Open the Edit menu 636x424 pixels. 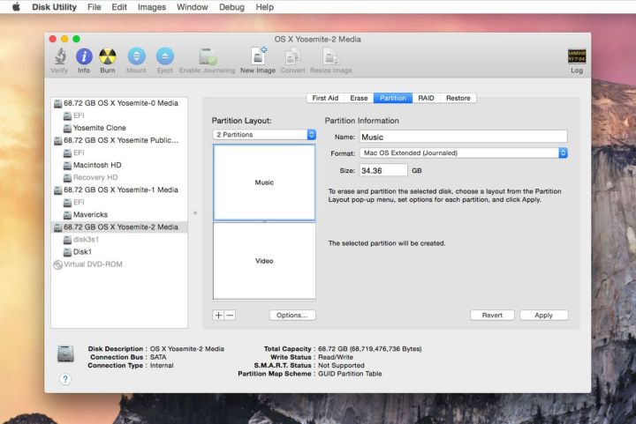[x=119, y=7]
